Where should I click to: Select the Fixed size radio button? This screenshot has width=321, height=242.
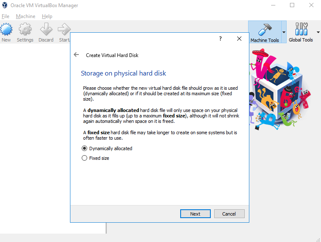pos(84,158)
